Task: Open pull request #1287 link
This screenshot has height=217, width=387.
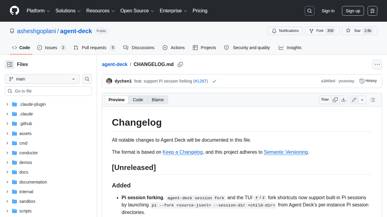Action: coord(200,81)
